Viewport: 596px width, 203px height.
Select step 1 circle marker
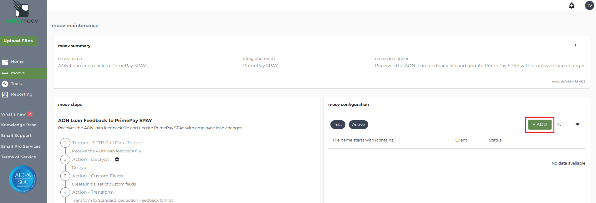coord(65,143)
